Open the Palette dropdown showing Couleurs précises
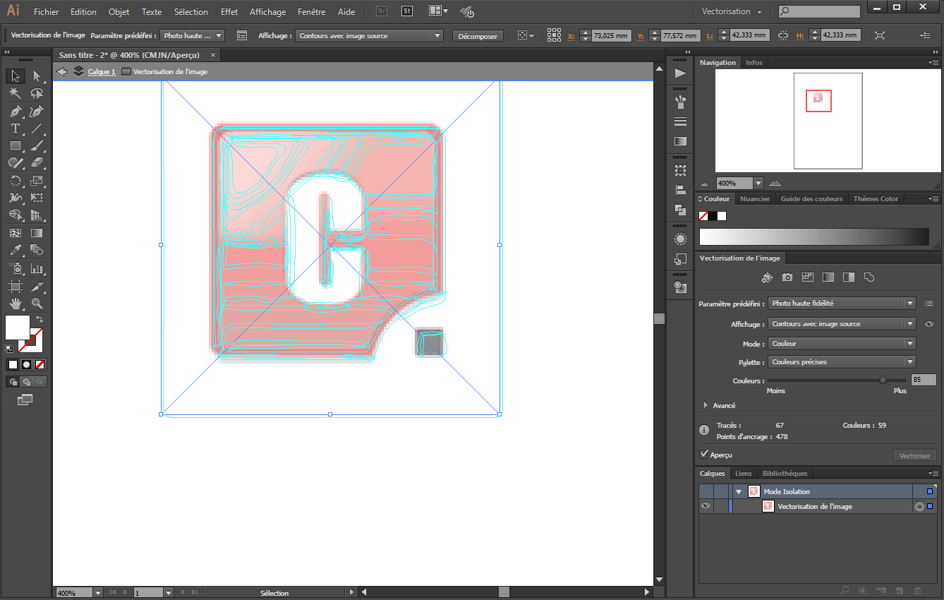 pyautogui.click(x=842, y=362)
